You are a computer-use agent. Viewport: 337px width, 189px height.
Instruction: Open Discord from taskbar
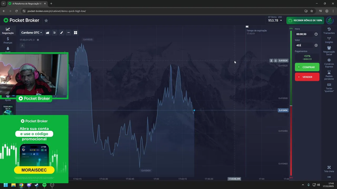click(x=29, y=185)
